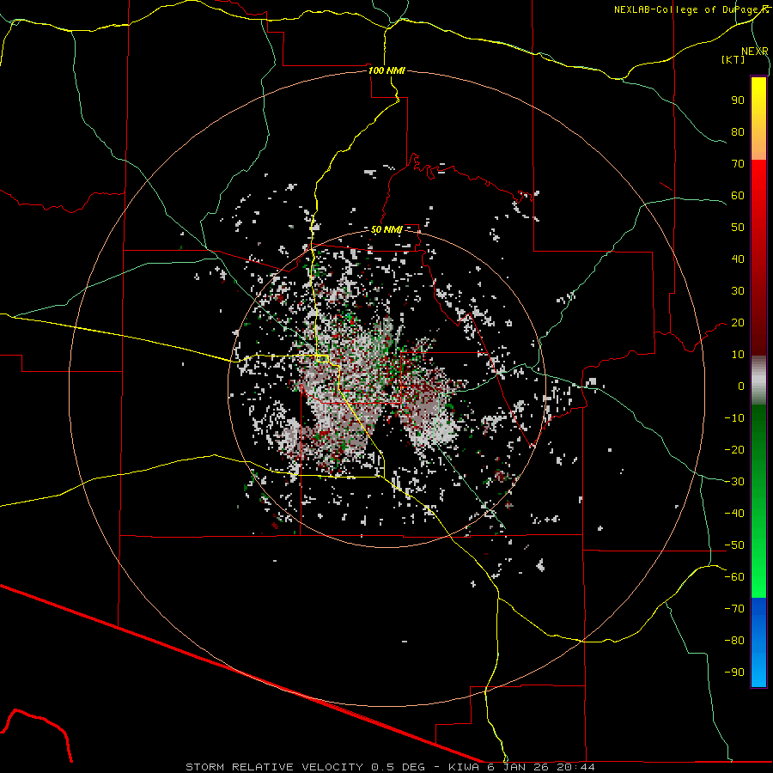Click the positive 70 knot scale label
The image size is (773, 773).
738,164
